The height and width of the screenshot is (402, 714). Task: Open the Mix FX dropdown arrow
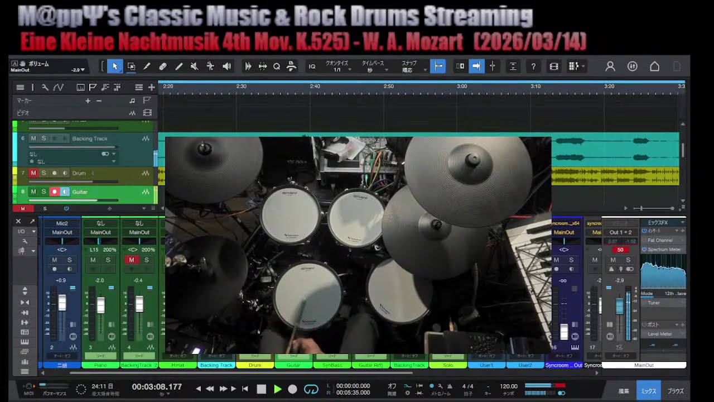click(x=682, y=222)
